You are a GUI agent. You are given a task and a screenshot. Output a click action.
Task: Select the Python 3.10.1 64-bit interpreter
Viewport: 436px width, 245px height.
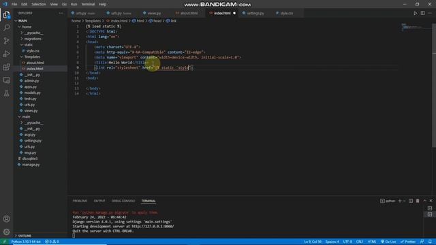pos(26,242)
